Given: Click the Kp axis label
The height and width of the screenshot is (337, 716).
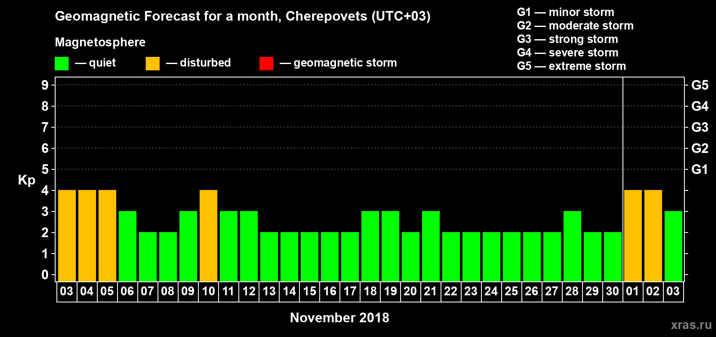Looking at the screenshot, I should click(27, 180).
